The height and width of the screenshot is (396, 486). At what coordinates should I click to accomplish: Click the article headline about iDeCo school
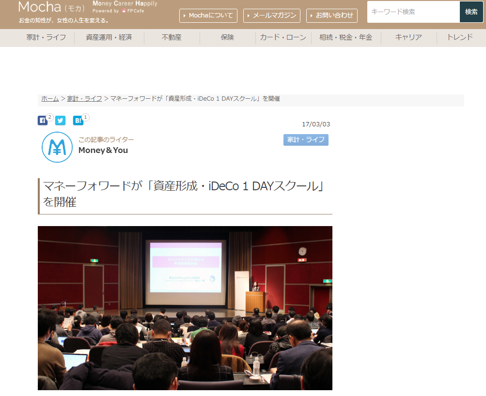point(184,194)
